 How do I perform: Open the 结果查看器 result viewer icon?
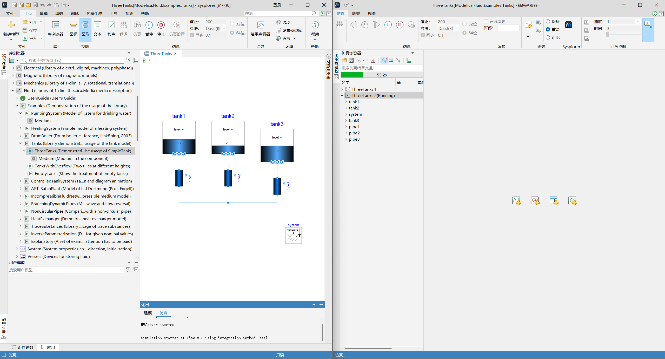point(260,25)
